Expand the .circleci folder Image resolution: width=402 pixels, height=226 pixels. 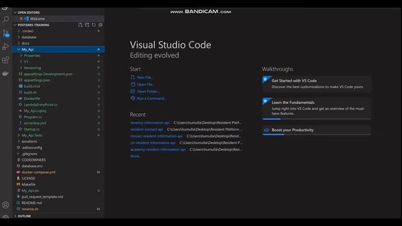click(19, 31)
